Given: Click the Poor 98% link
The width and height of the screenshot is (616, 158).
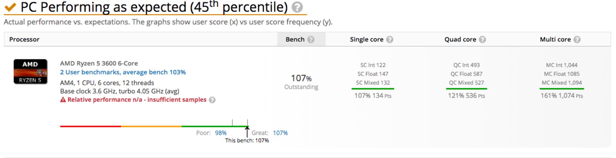Looking at the screenshot, I should (x=220, y=133).
